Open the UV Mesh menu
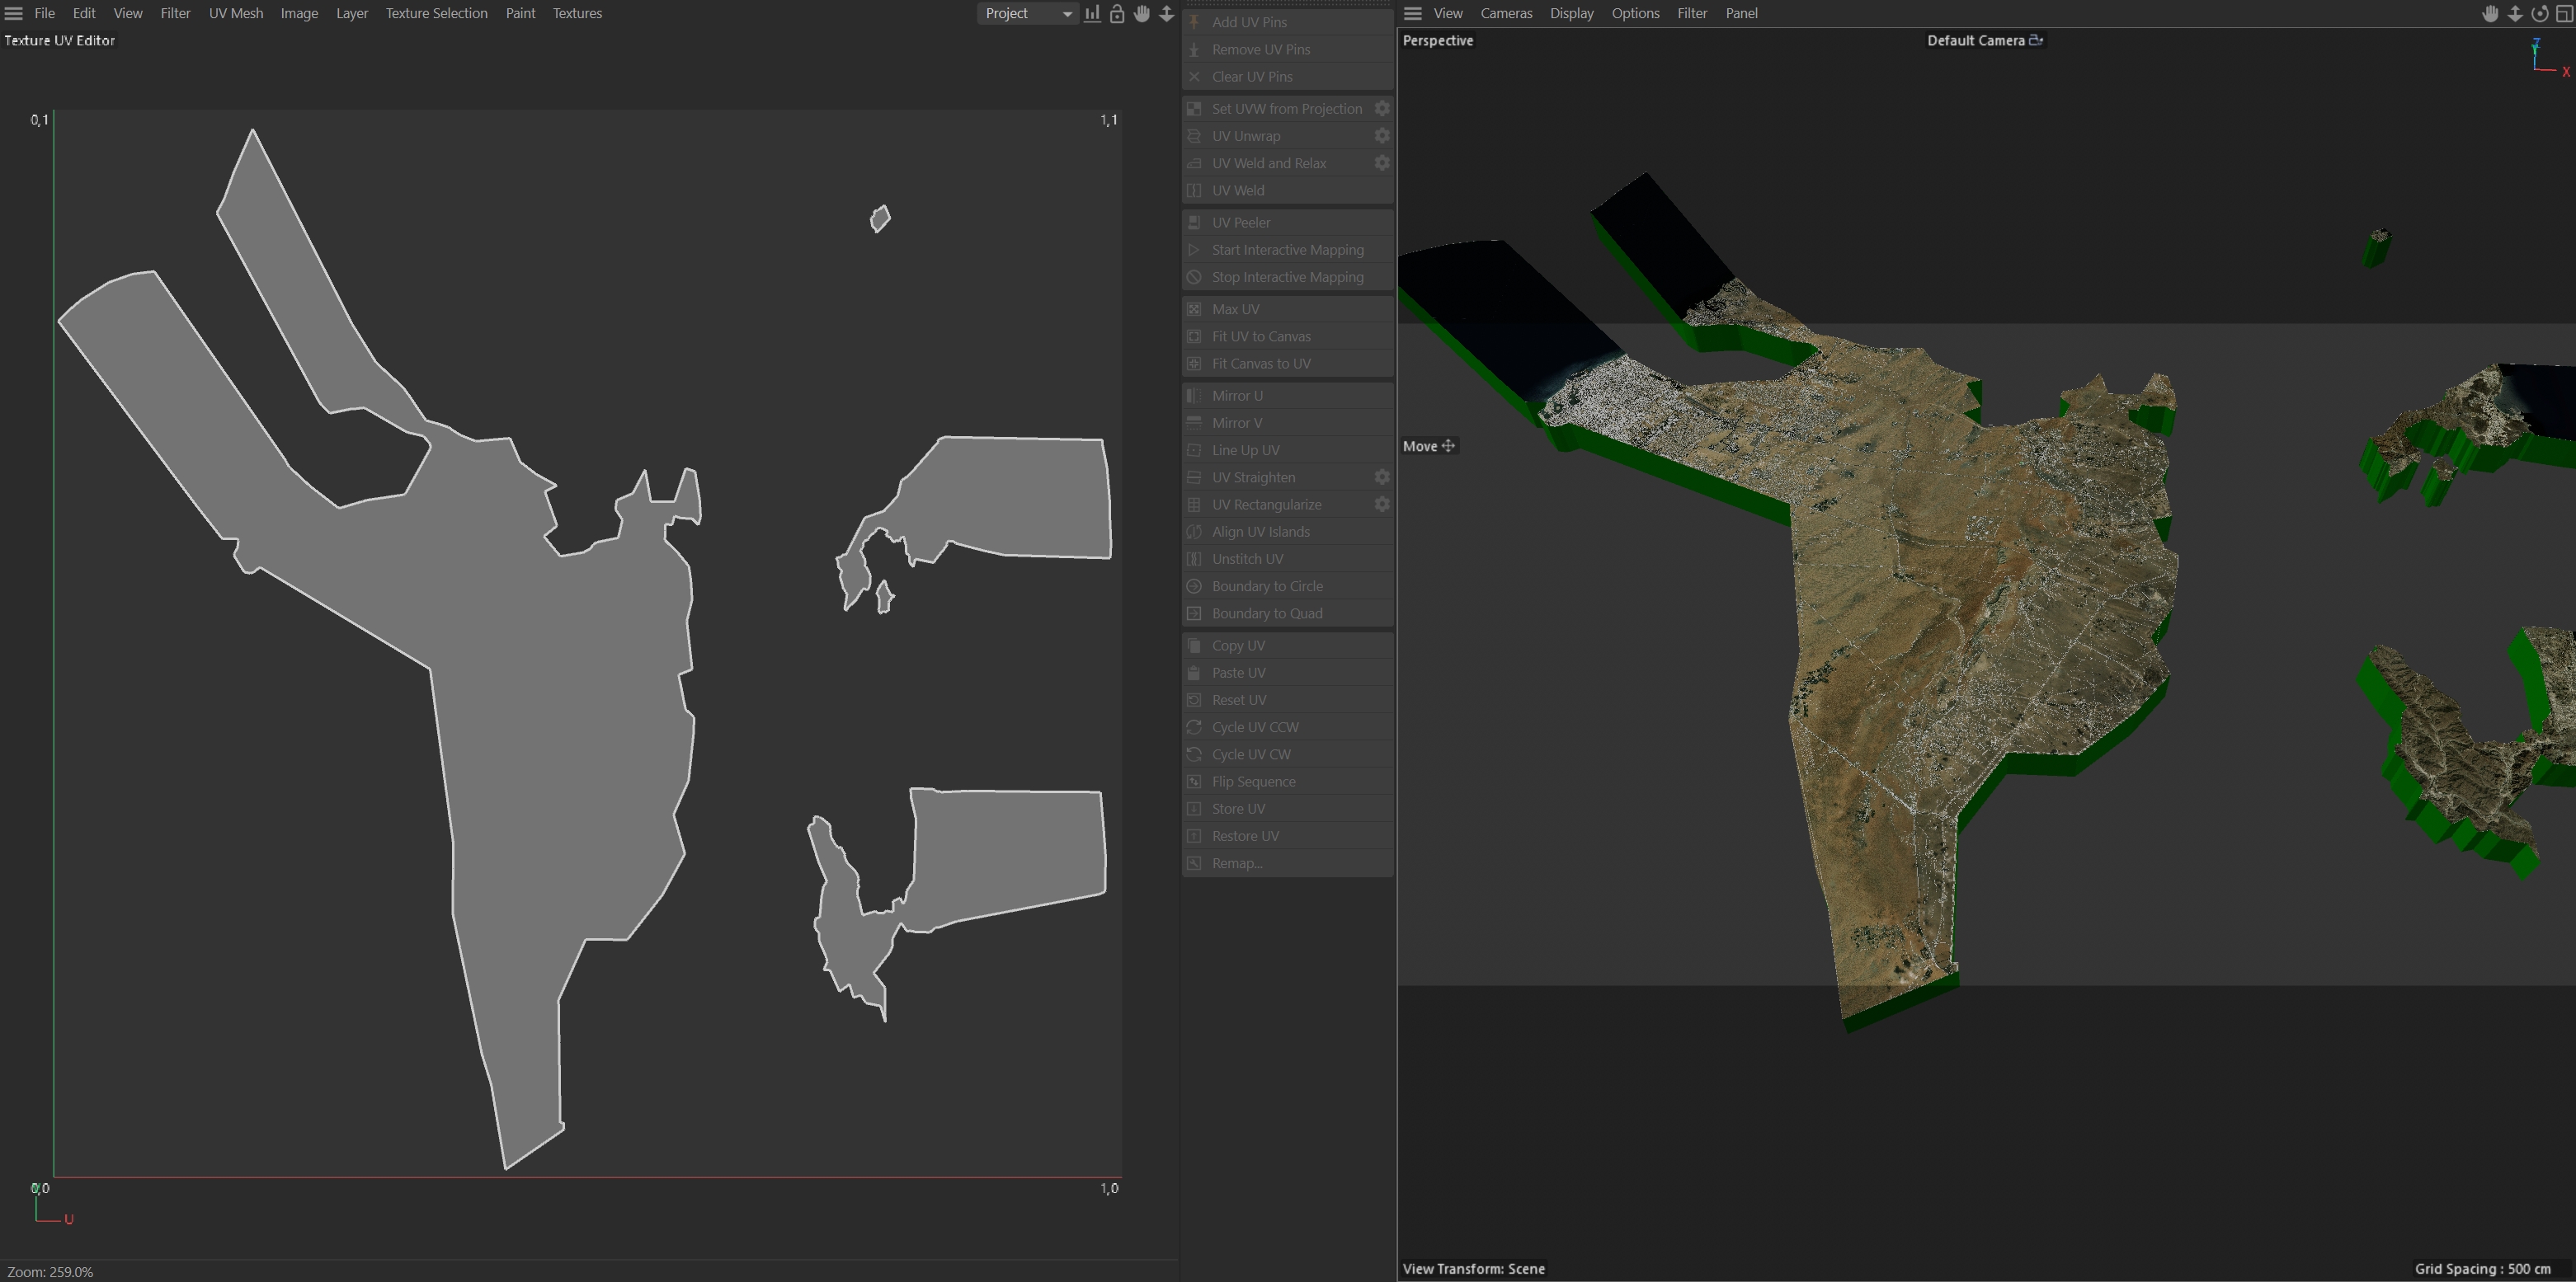 [236, 13]
